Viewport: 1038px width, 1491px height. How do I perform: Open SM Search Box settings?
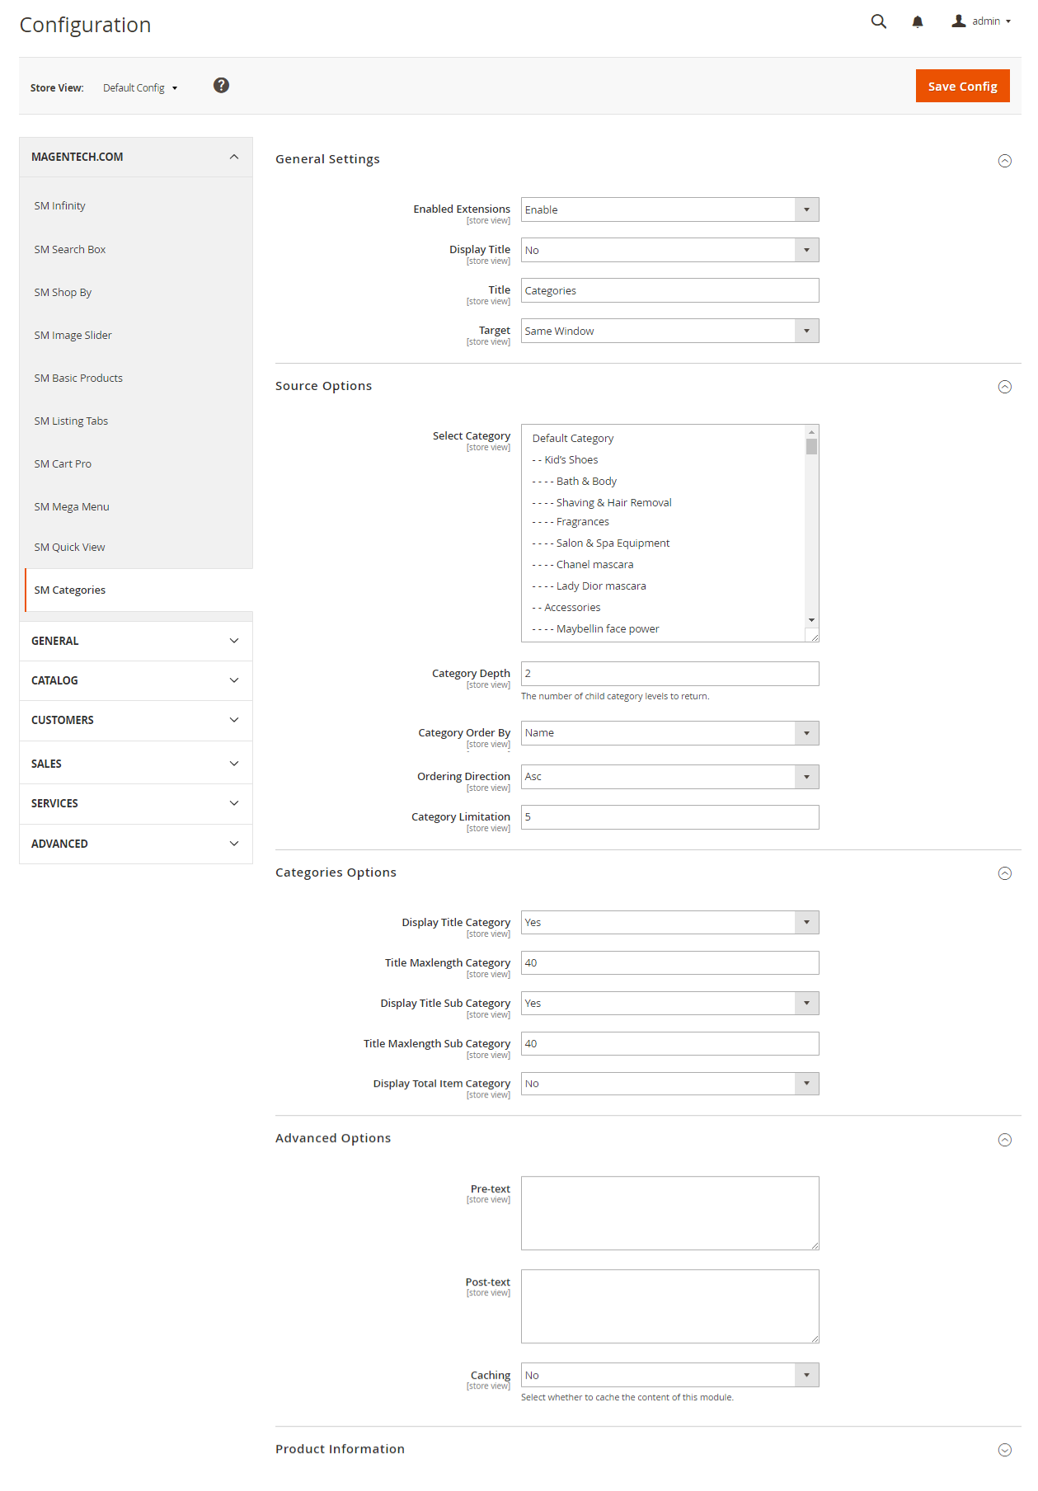70,250
